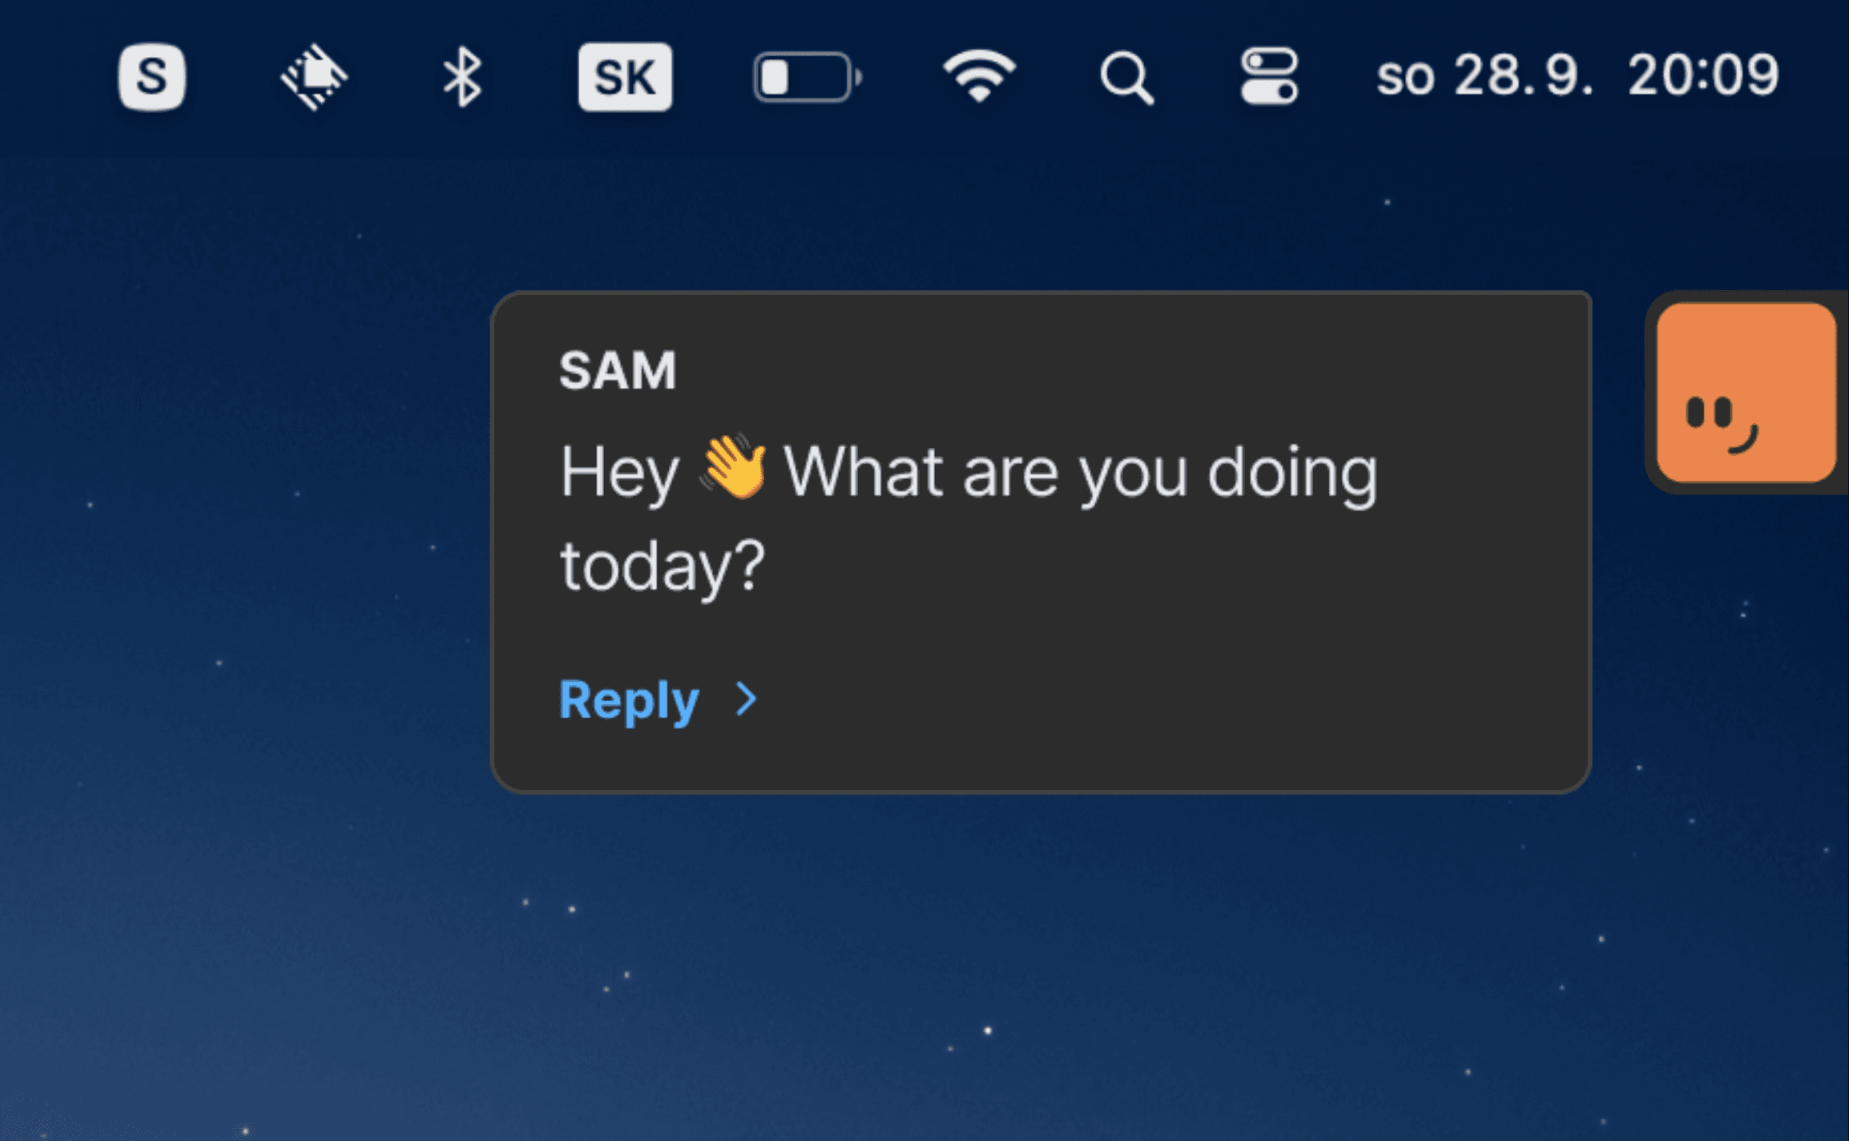Click the word "Hey" in notification
1849x1141 pixels.
[x=619, y=473]
